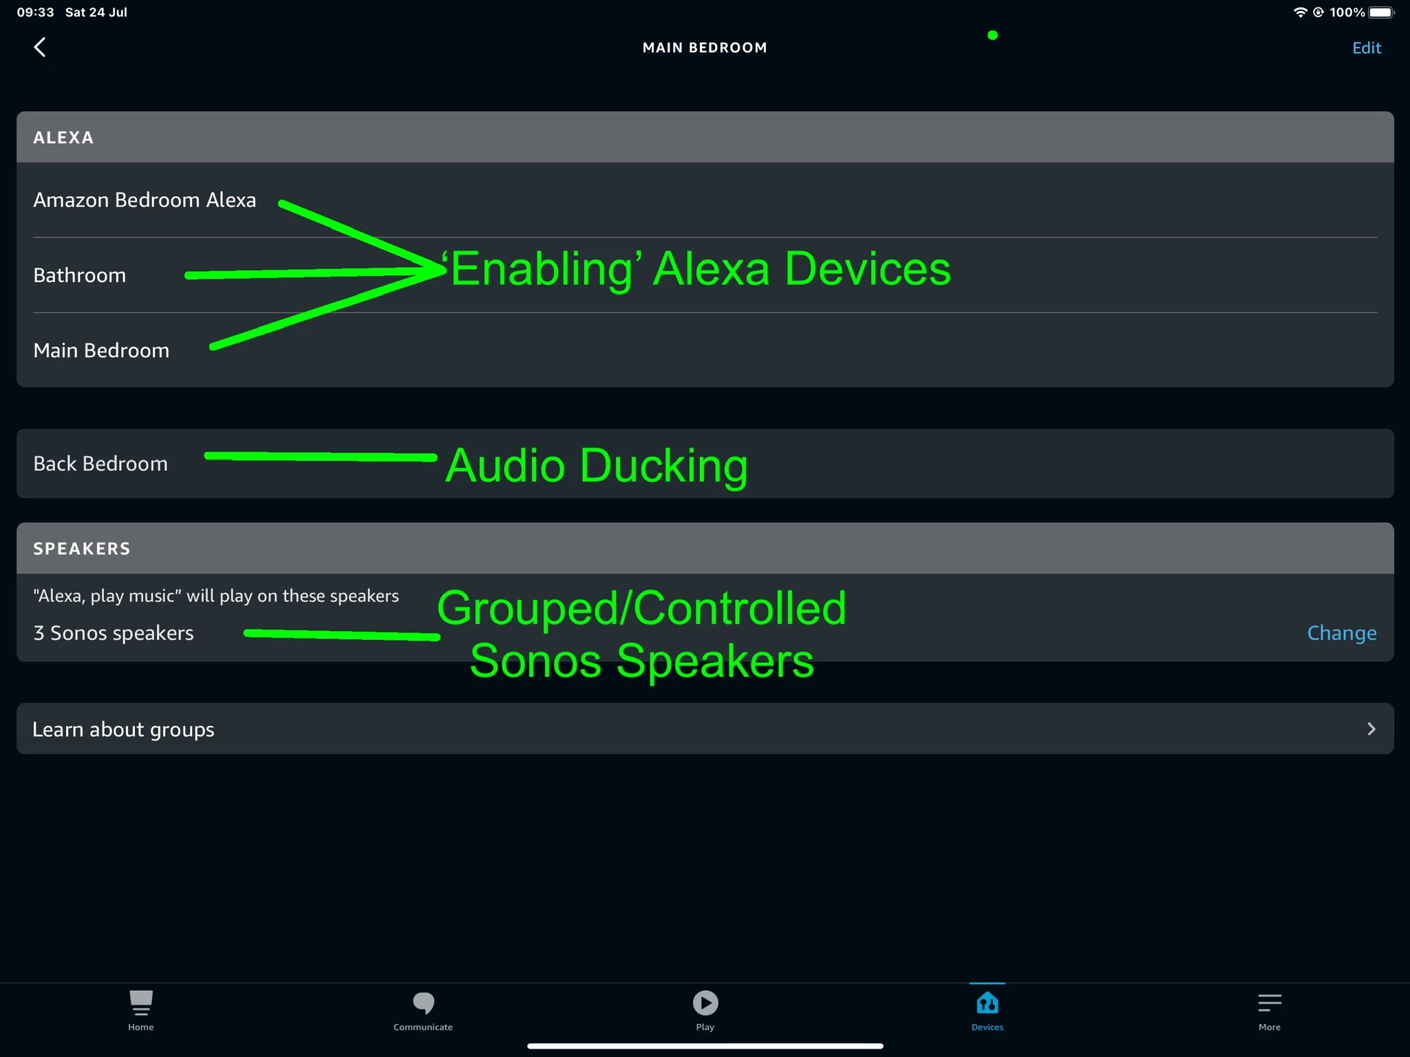Image resolution: width=1410 pixels, height=1057 pixels.
Task: Tap the back arrow icon
Action: coord(40,47)
